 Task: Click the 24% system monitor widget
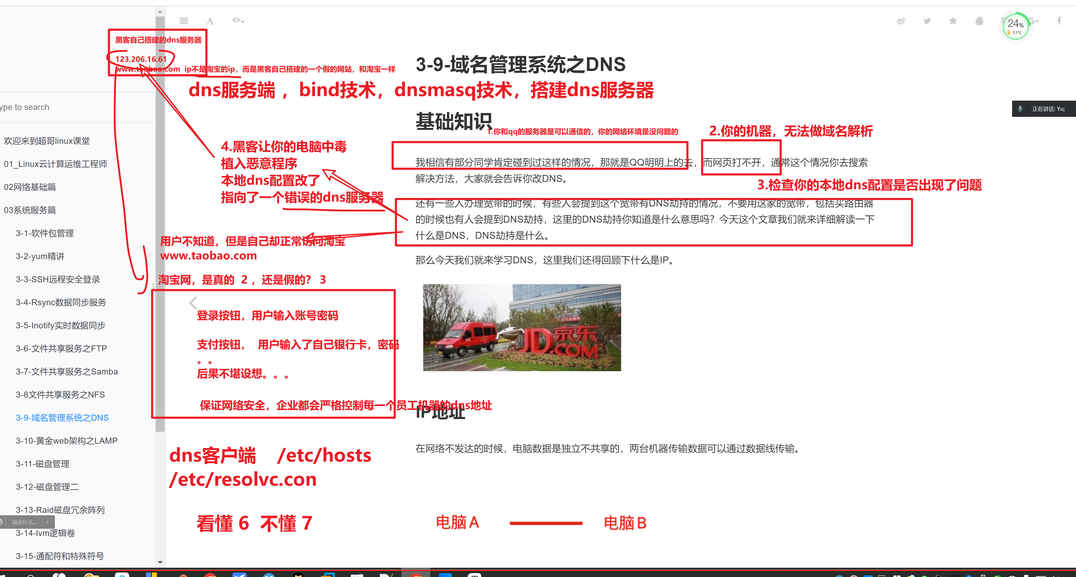click(1015, 26)
